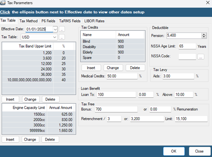Select the 24,000 tax band row

coord(38,69)
